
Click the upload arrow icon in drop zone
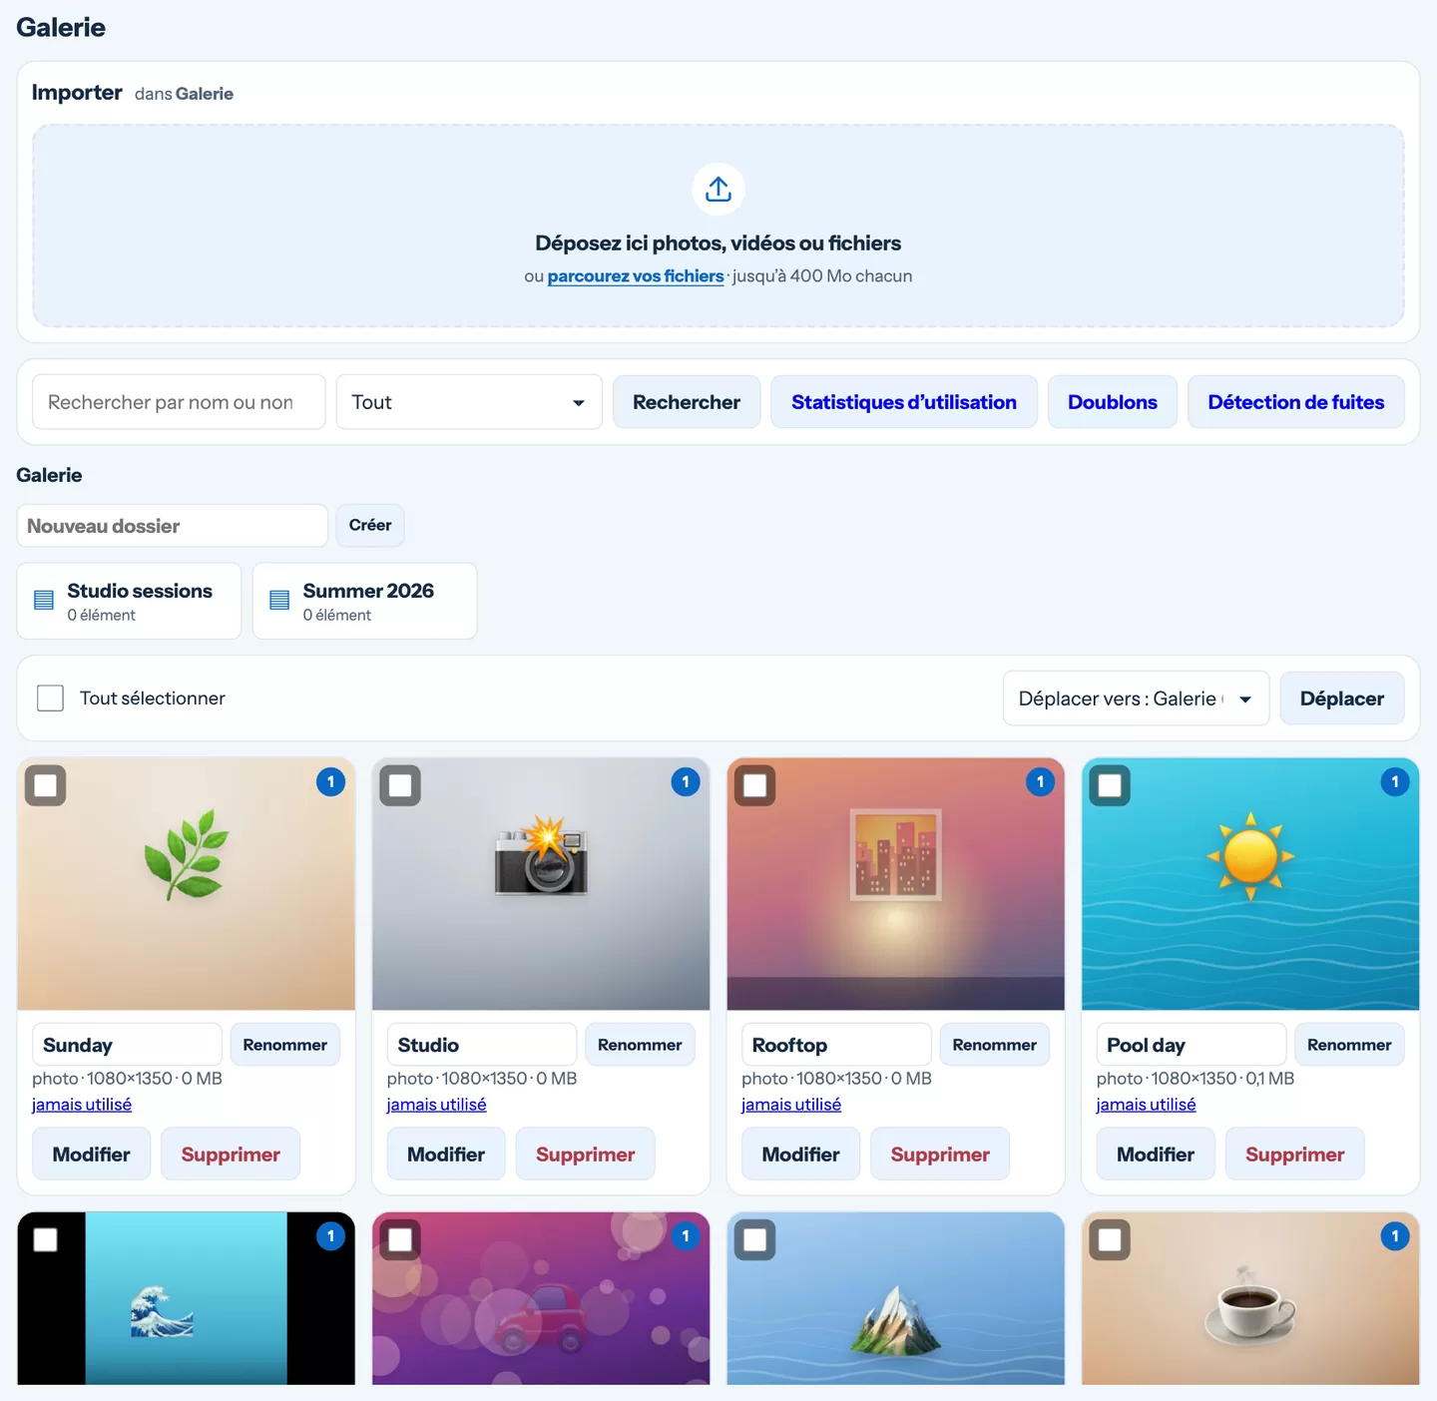[718, 189]
